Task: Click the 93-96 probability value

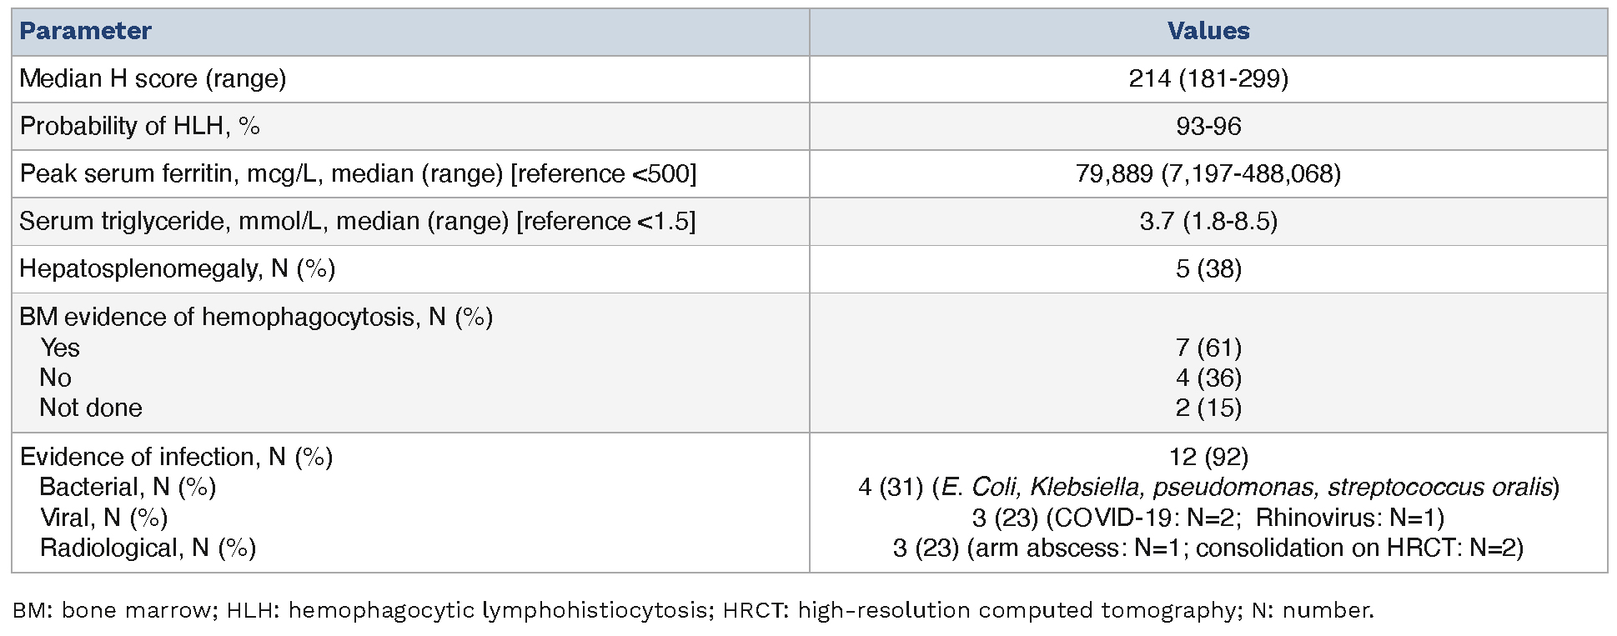Action: point(1208,127)
